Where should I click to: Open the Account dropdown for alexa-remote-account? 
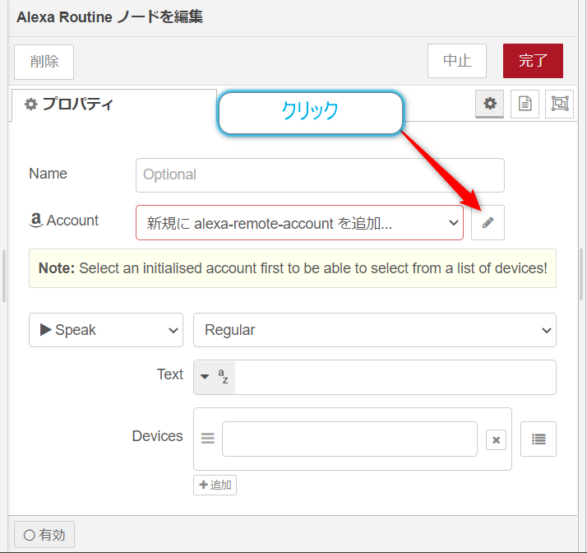[299, 222]
